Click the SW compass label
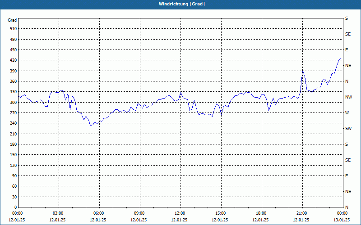The image size is (361, 225). pyautogui.click(x=348, y=129)
